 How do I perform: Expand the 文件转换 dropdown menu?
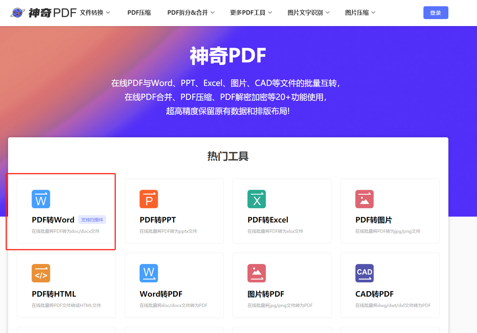point(95,13)
